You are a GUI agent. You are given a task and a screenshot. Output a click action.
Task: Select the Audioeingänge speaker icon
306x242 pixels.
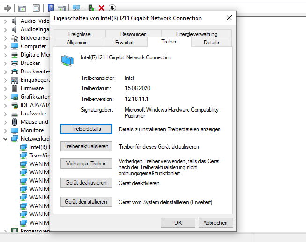pos(14,29)
